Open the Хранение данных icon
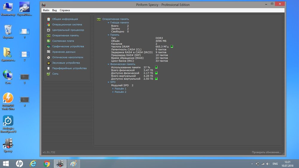299x168 pixels. (48, 52)
